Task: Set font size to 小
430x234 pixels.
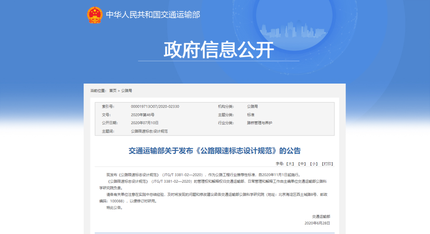Action: 314,164
